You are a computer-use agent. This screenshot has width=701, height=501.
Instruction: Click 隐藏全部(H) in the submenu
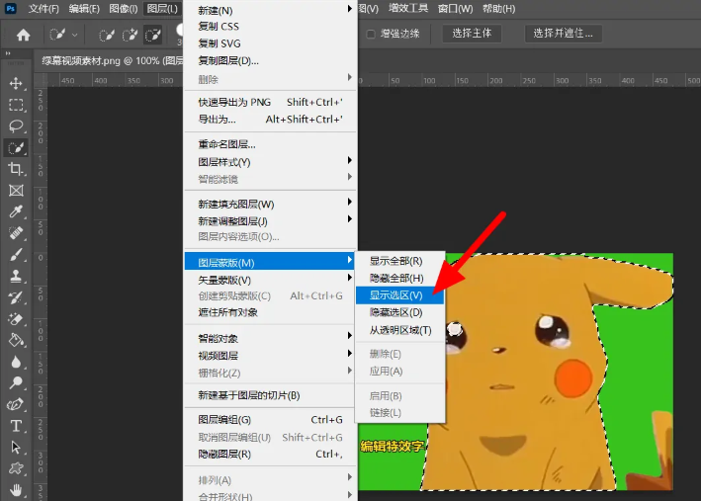(x=396, y=279)
